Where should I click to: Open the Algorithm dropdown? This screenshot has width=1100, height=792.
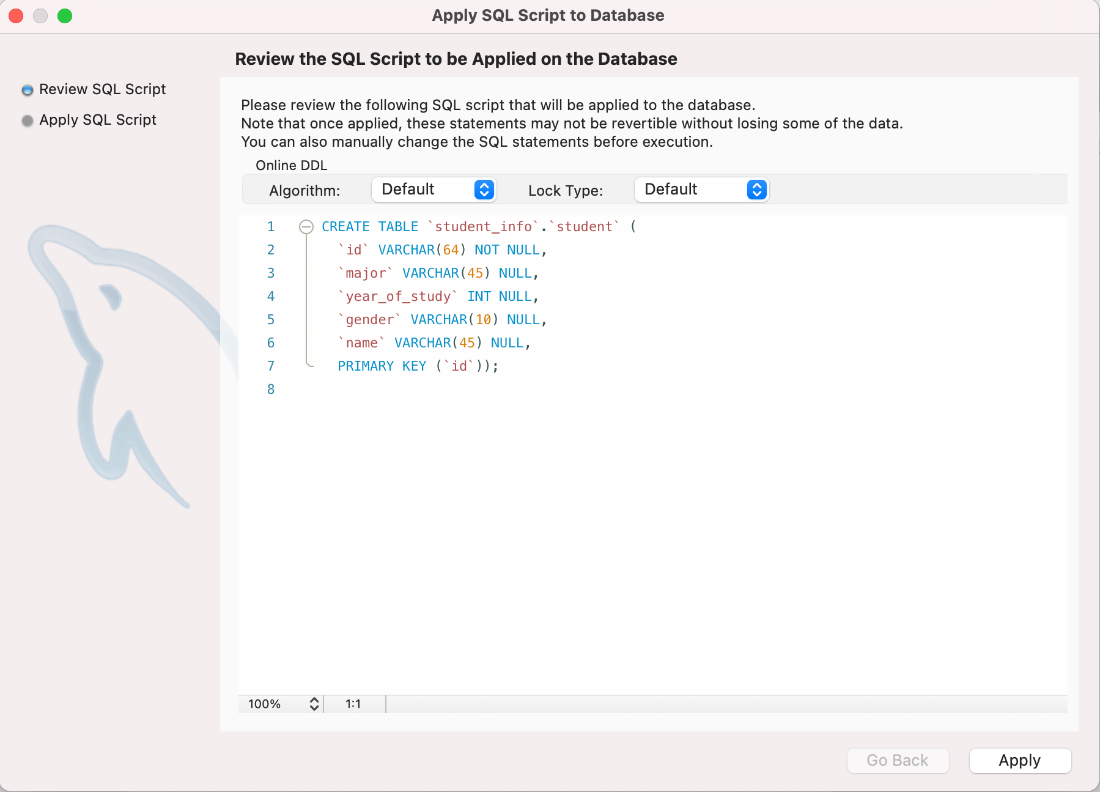point(434,190)
